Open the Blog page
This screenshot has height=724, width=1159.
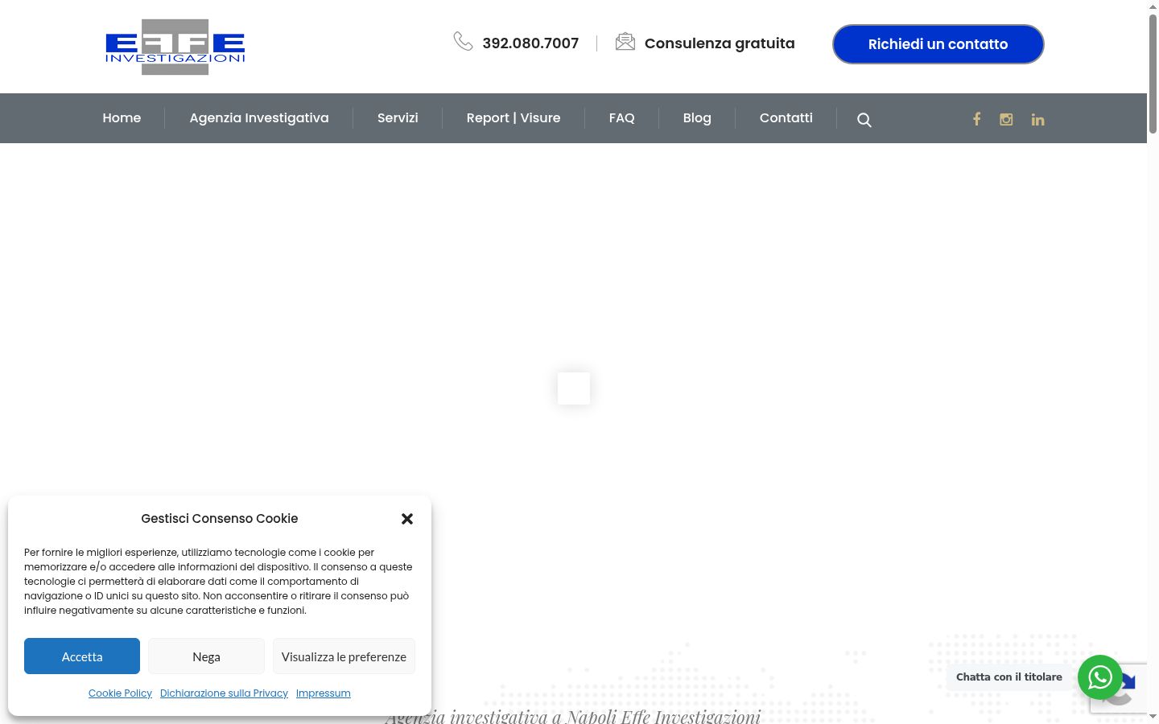tap(697, 117)
